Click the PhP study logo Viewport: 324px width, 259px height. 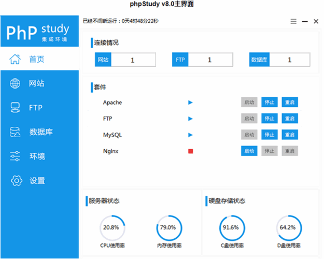38,32
